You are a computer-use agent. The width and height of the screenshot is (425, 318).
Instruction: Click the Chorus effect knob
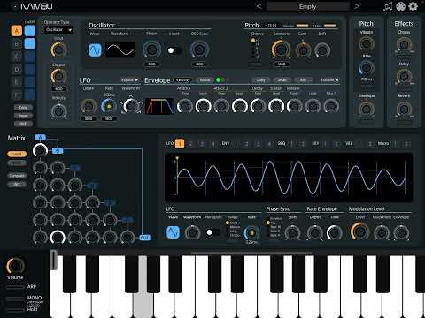pos(404,45)
